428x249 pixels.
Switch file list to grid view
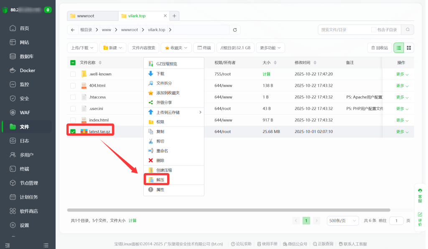pyautogui.click(x=408, y=48)
